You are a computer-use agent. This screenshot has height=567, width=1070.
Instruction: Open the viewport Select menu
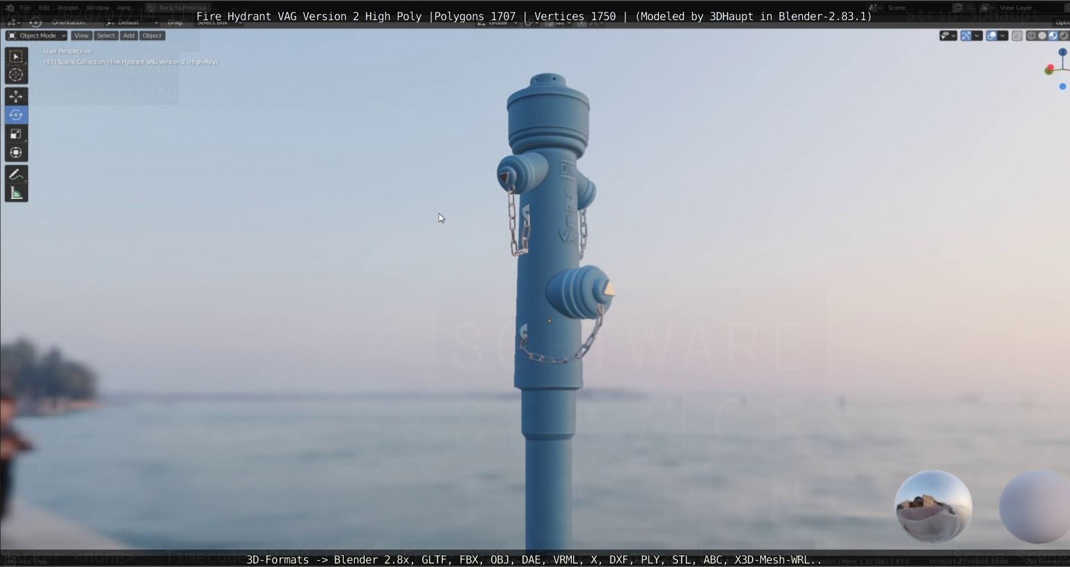click(x=106, y=35)
